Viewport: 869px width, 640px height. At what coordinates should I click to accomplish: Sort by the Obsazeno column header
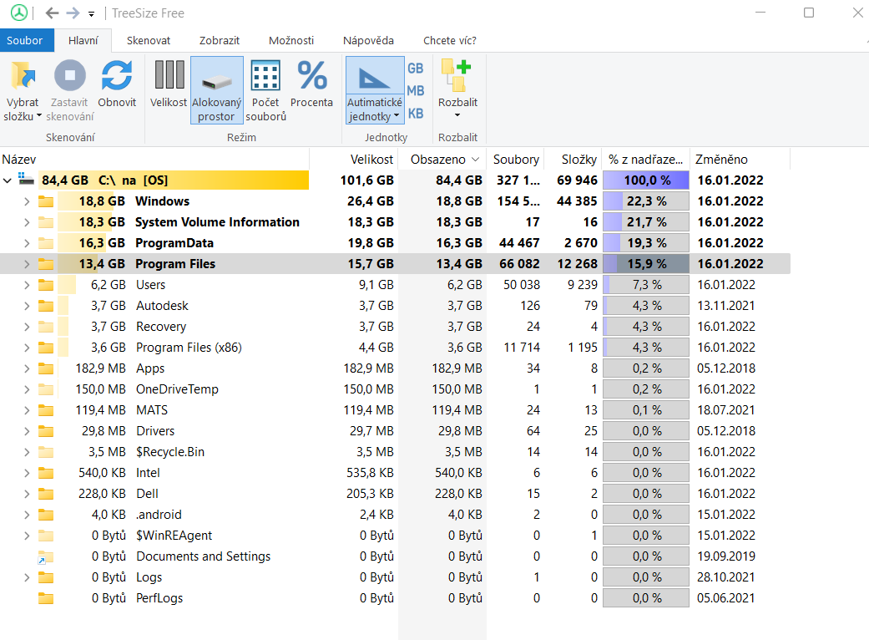(442, 160)
